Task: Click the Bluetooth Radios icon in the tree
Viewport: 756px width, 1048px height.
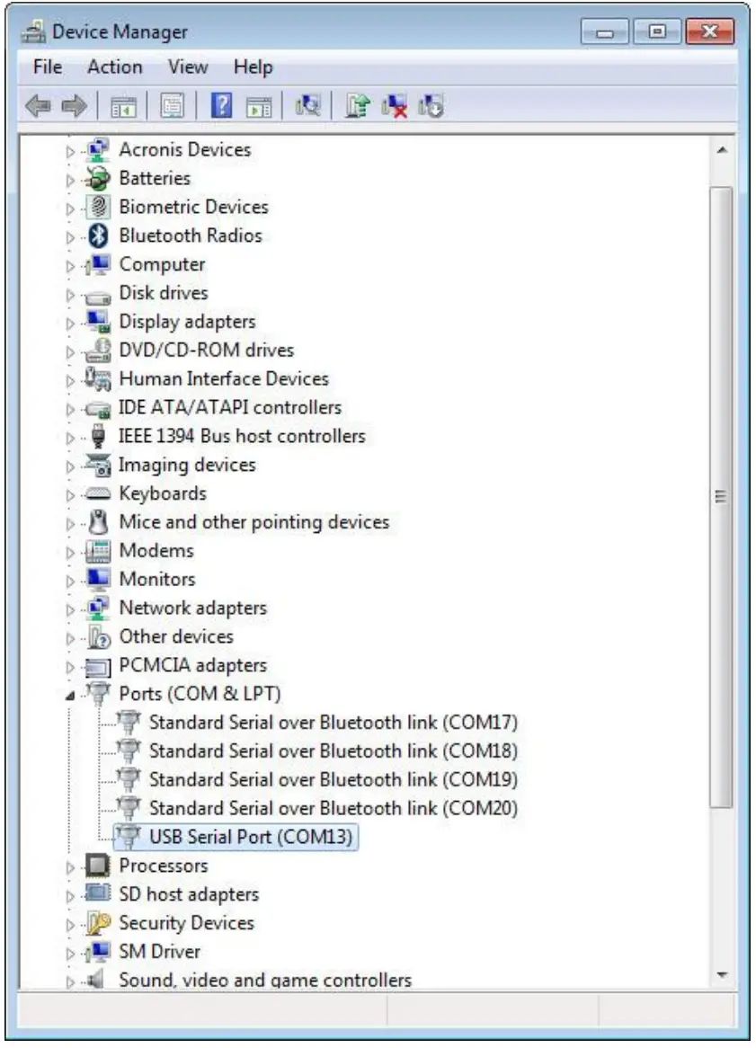Action: (98, 236)
